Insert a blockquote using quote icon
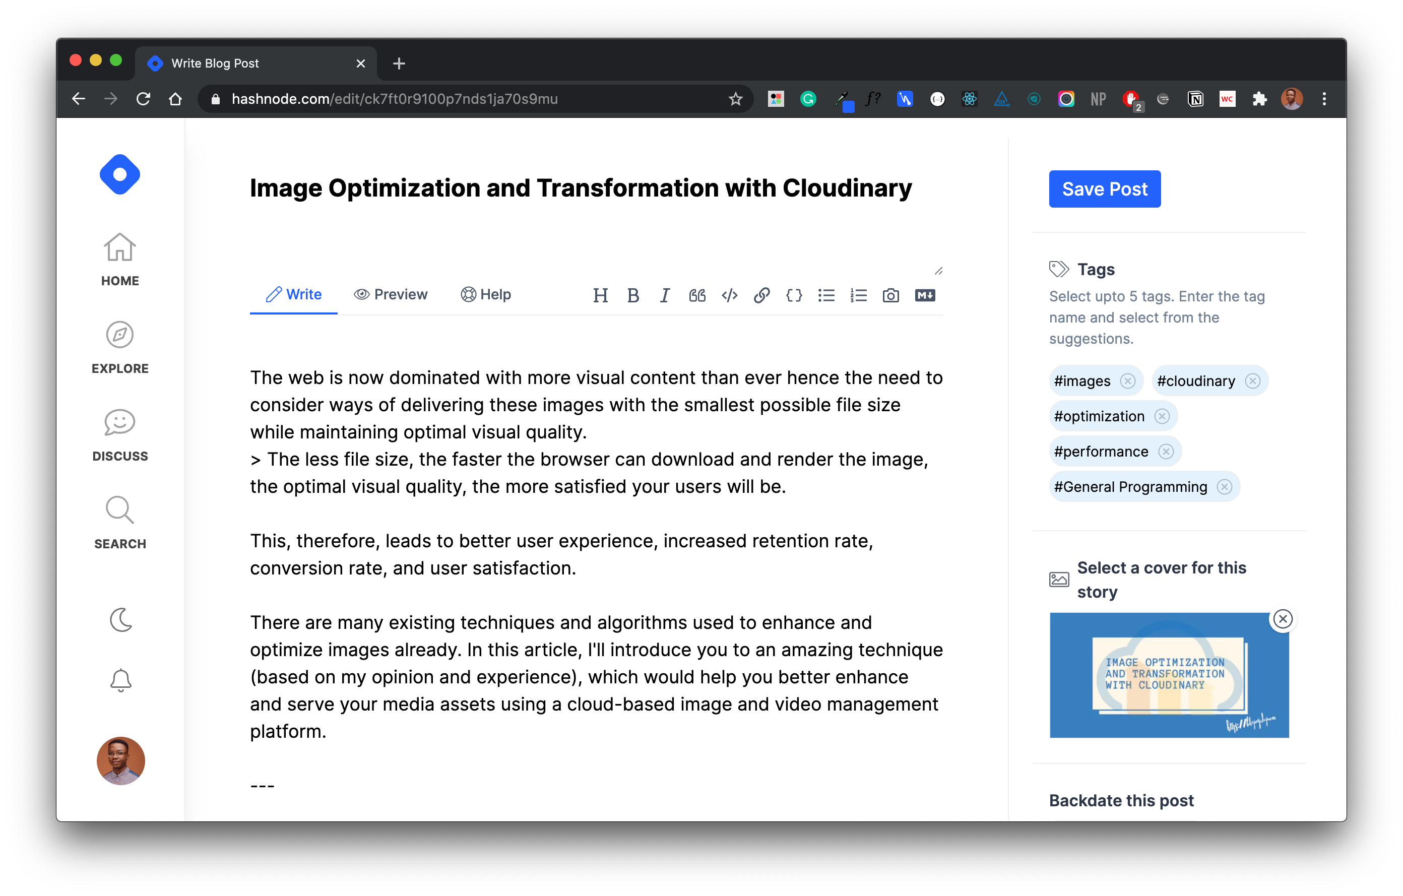Viewport: 1403px width, 896px height. point(697,295)
